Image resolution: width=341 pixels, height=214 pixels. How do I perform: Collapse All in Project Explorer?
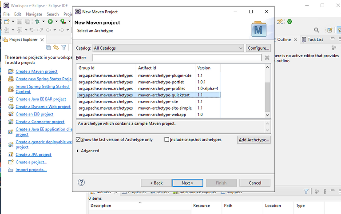pos(48,48)
